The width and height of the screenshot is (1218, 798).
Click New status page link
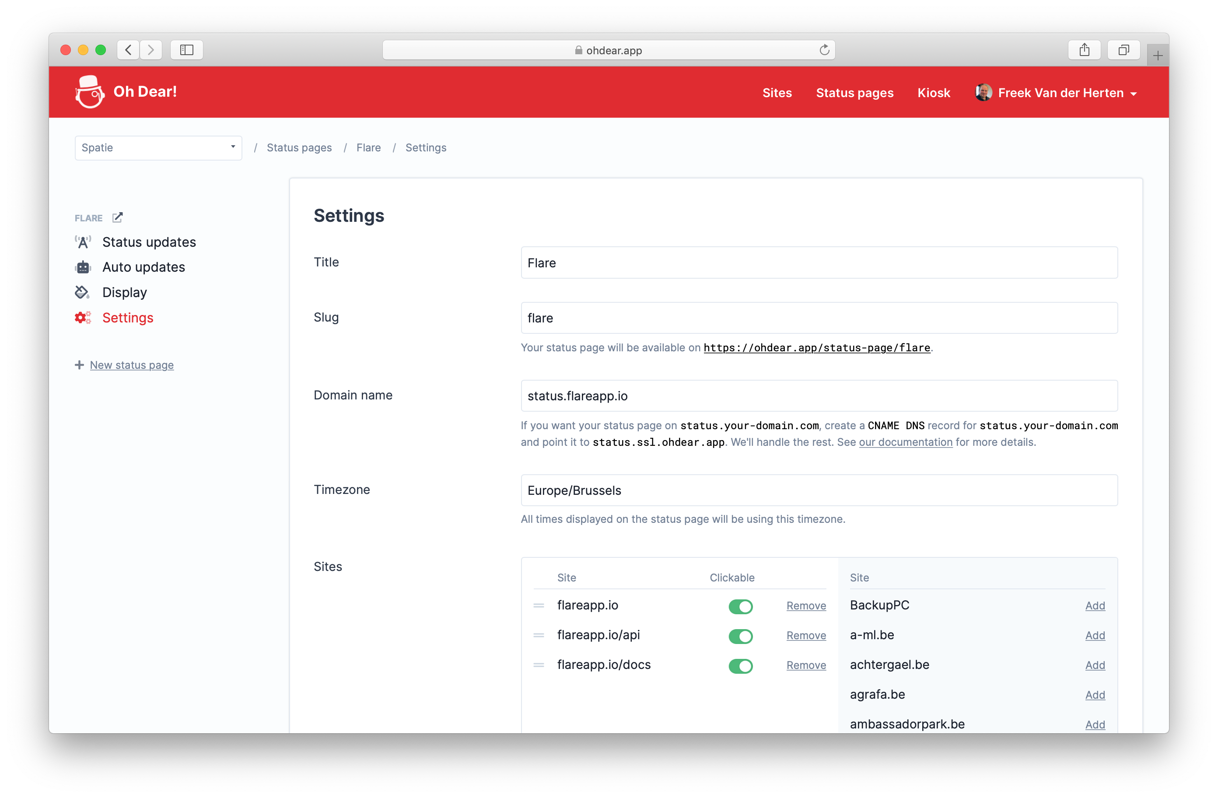pyautogui.click(x=132, y=365)
